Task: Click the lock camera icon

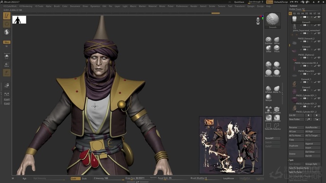Action: pos(7,85)
